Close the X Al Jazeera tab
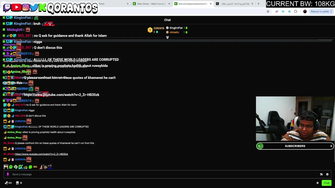The width and height of the screenshot is (335, 188). (x=252, y=4)
